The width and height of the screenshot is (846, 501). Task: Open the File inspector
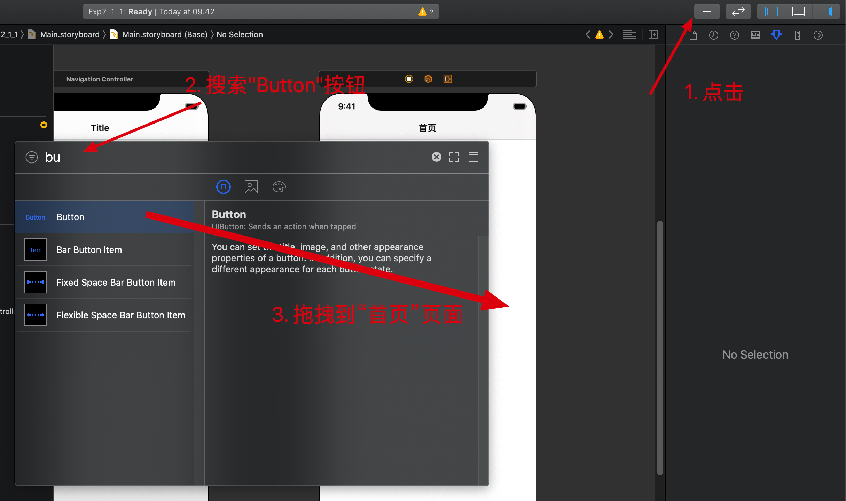pos(694,35)
